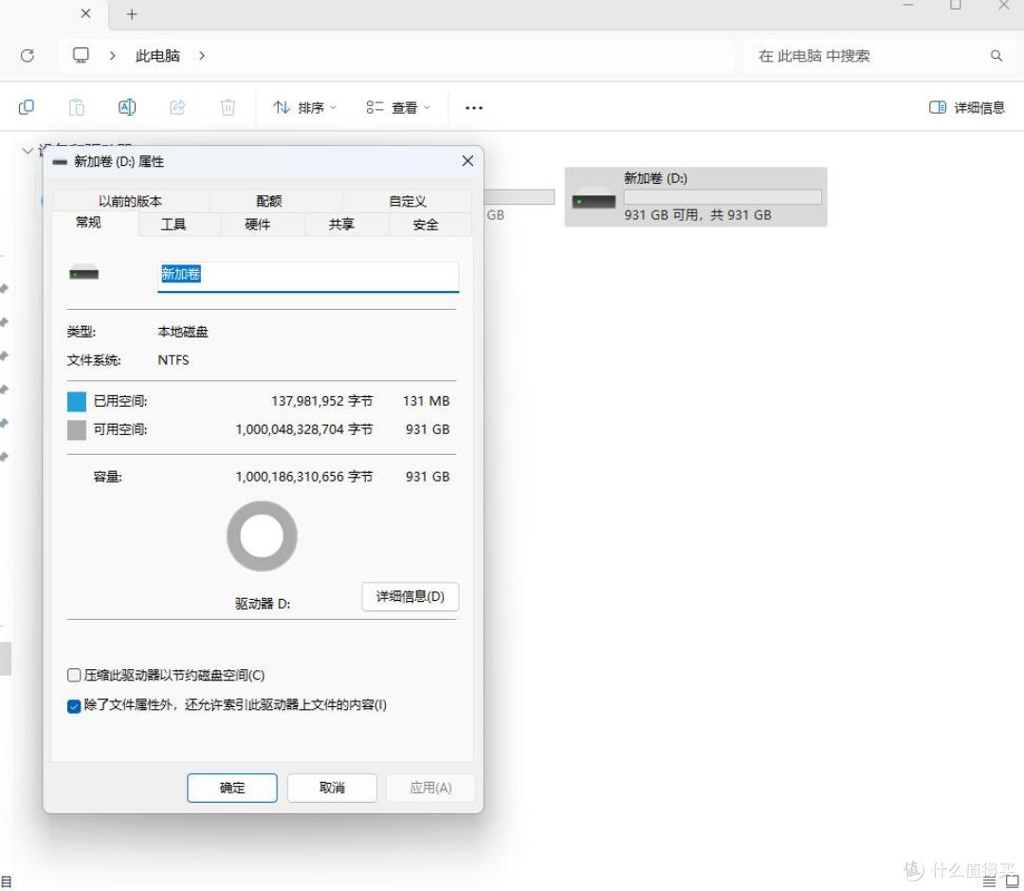Click the 1,000,048,328,704 字节 free space value

[303, 429]
